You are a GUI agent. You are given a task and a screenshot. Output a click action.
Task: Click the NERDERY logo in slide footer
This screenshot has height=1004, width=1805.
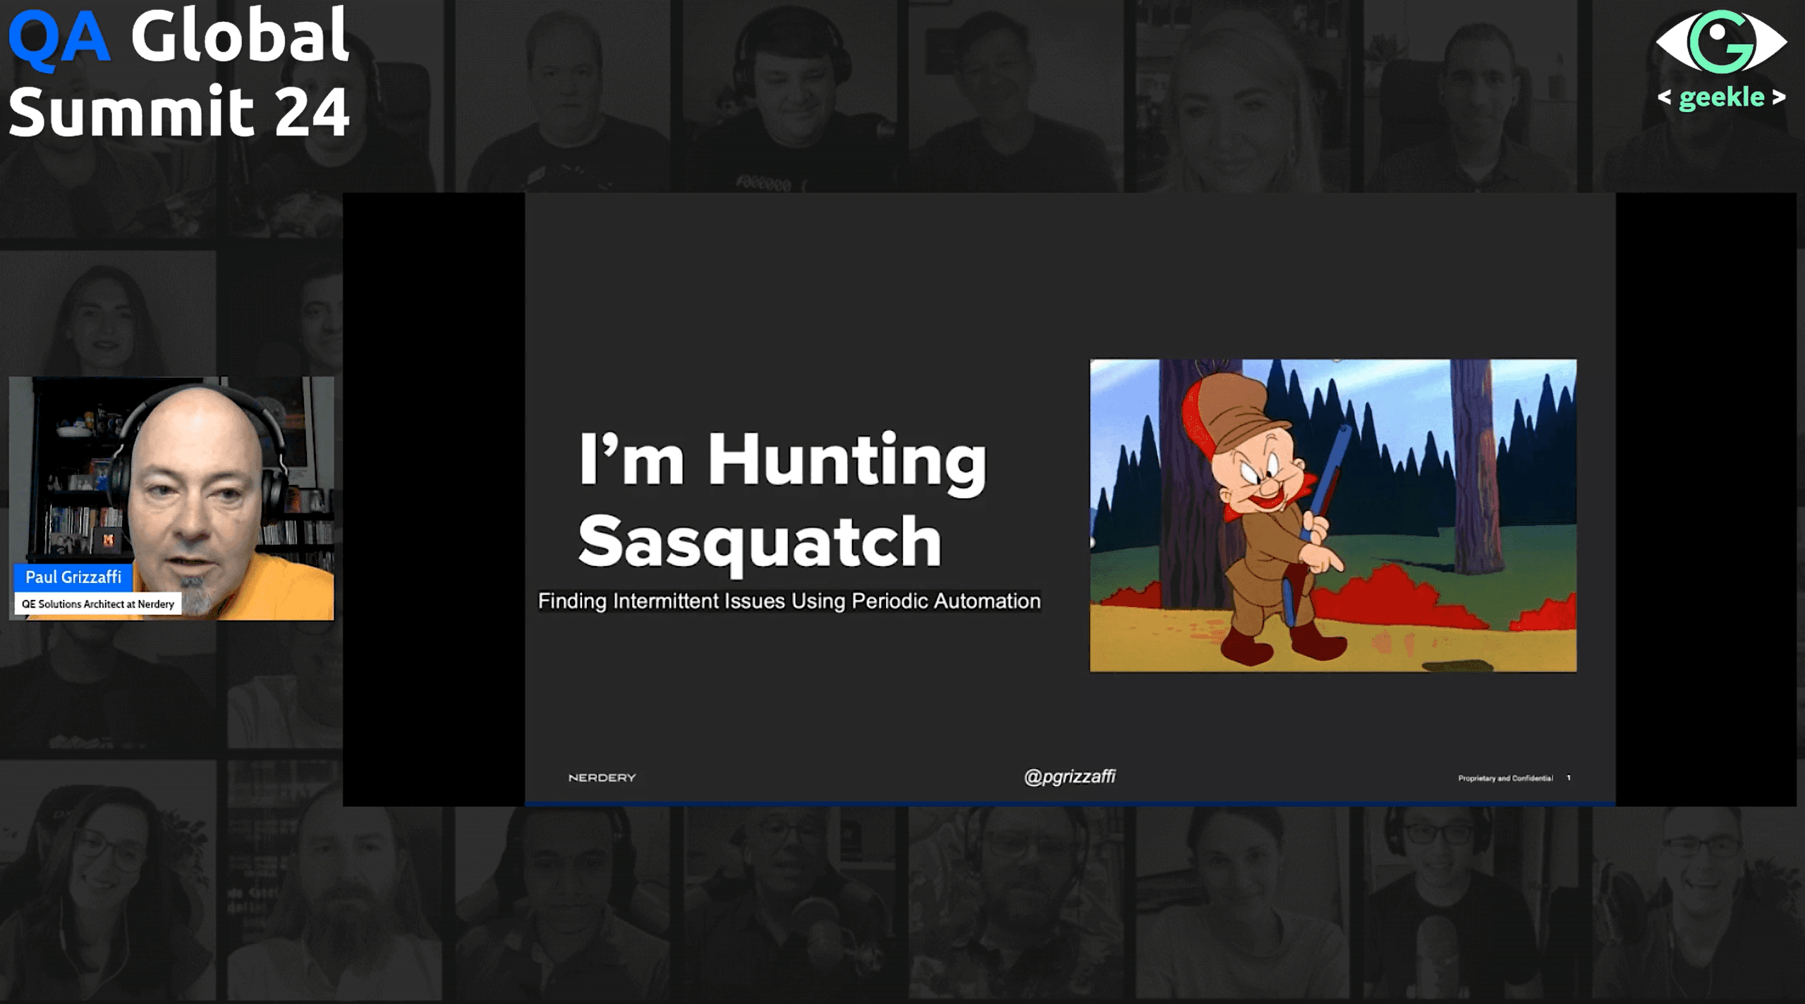(x=602, y=778)
